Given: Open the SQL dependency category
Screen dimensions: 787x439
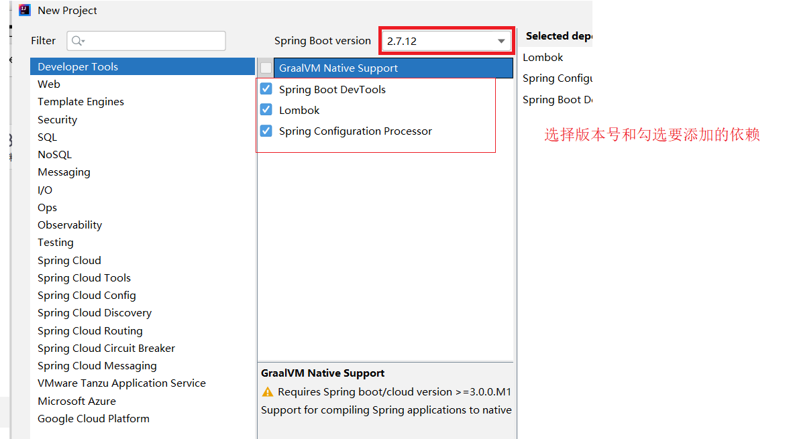Looking at the screenshot, I should (47, 137).
